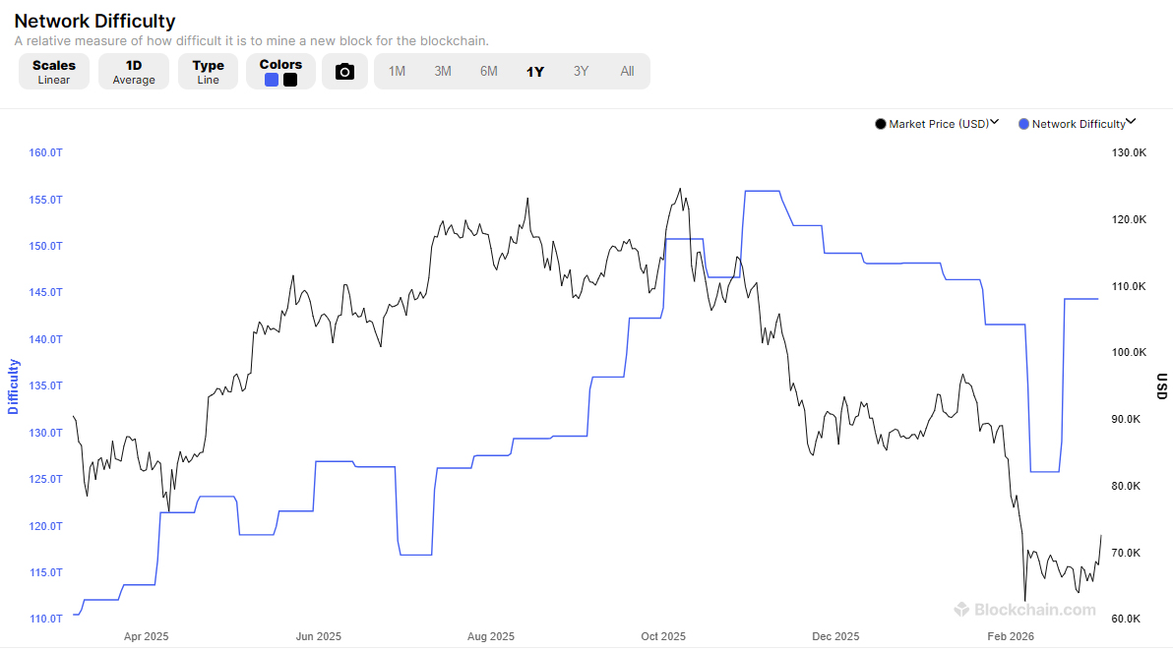Select the 1M time range

click(397, 71)
